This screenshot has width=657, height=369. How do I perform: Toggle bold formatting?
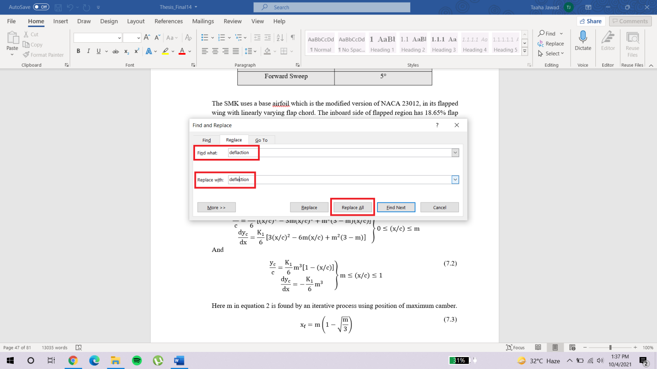[78, 50]
